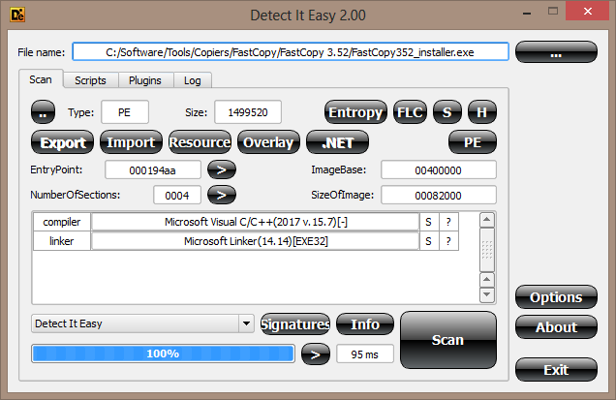Click the Detect It Easy title bar icon
The width and height of the screenshot is (616, 400).
pyautogui.click(x=17, y=15)
